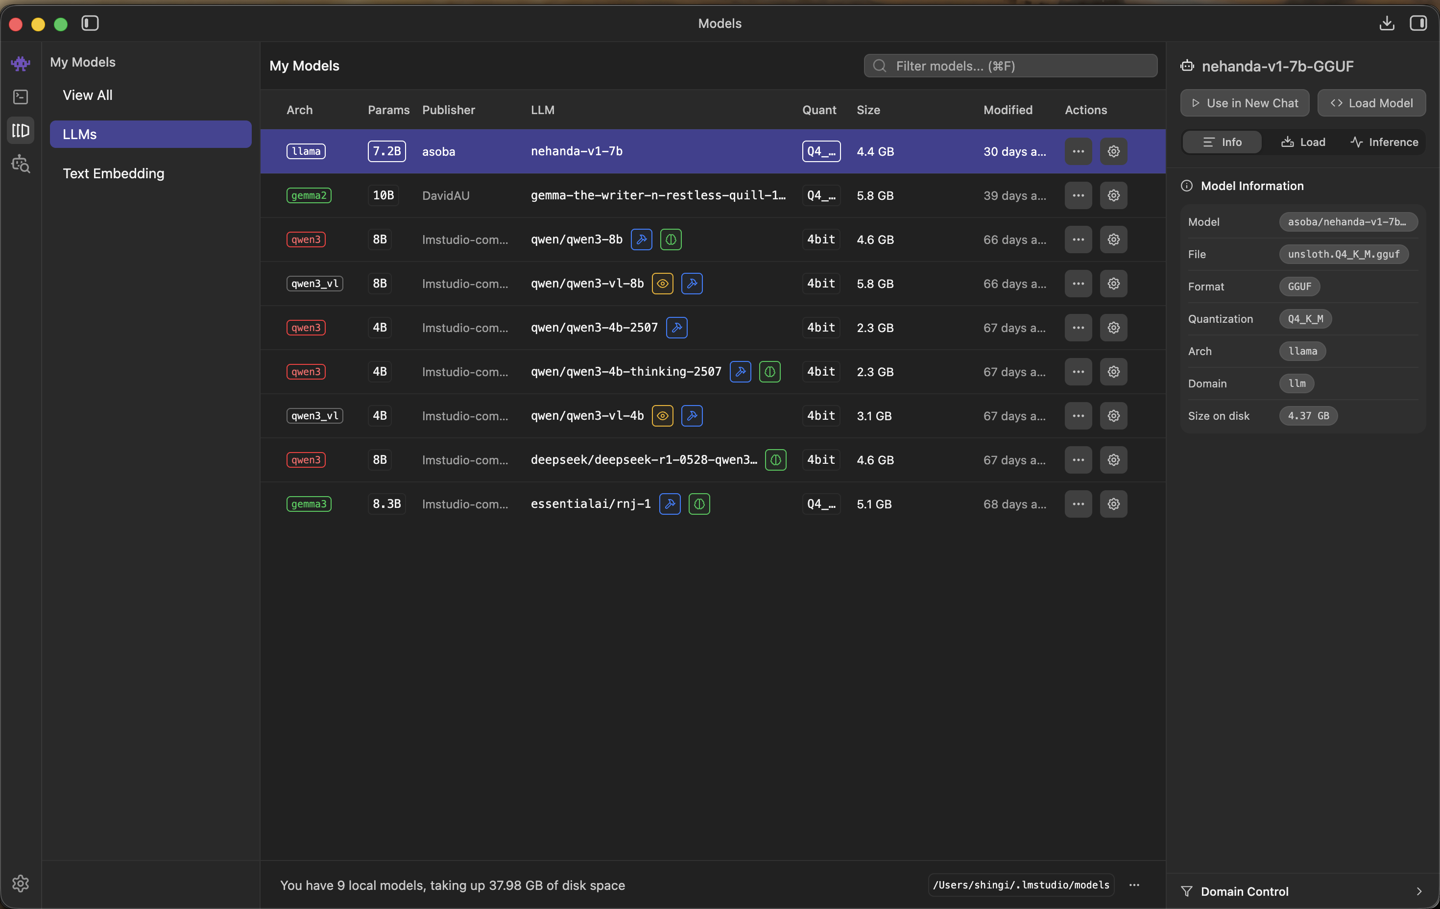1440x909 pixels.
Task: Click the gear icon for qwen/qwen3-8b row
Action: coord(1113,240)
